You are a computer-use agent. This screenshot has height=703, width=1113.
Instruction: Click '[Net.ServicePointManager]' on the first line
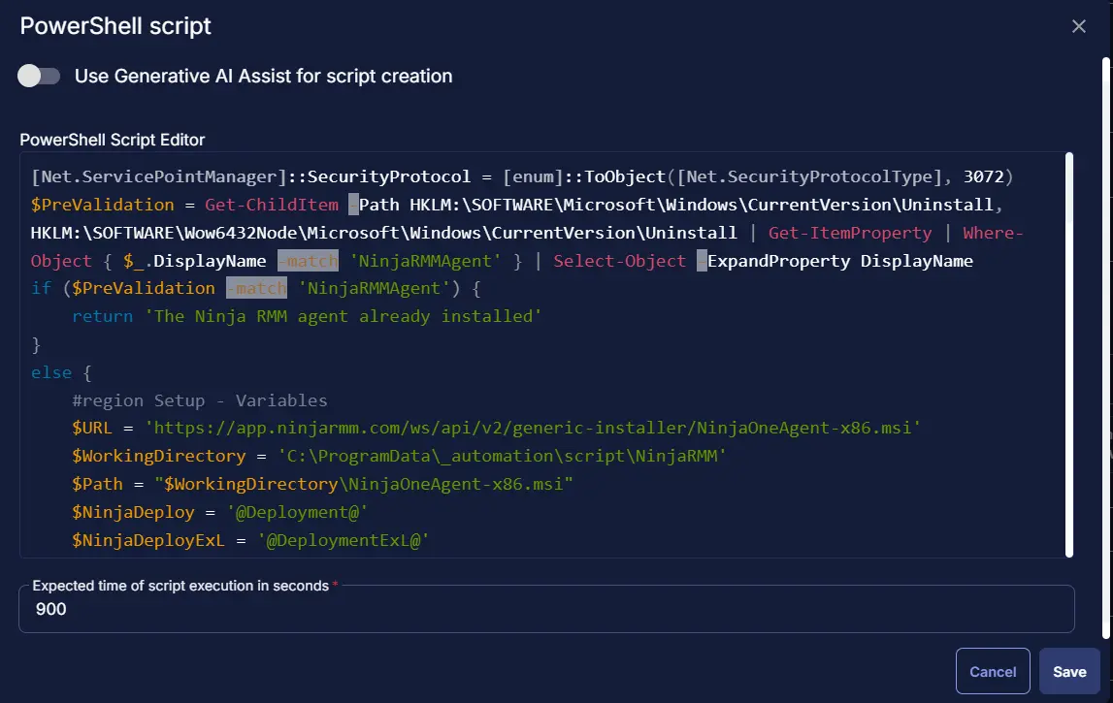(158, 176)
